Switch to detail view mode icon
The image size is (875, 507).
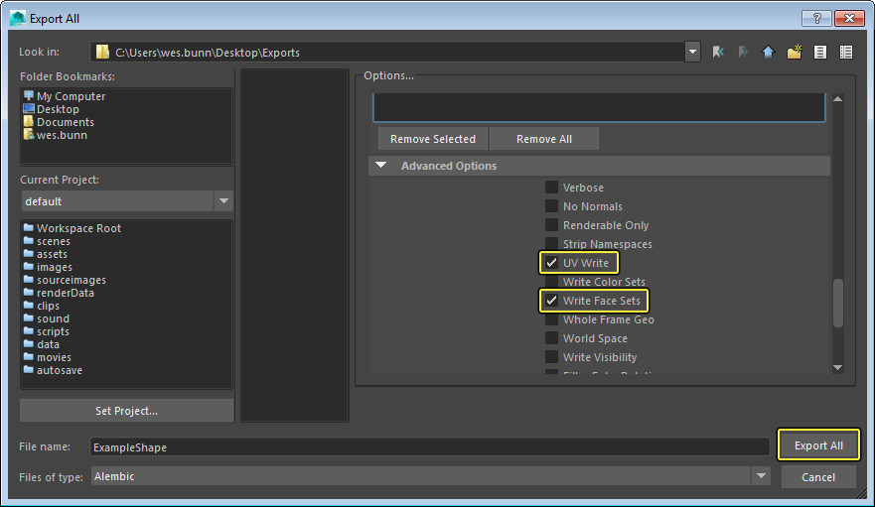[846, 52]
